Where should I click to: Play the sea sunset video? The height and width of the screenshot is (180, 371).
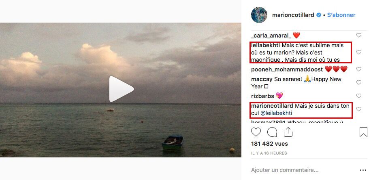tap(122, 89)
